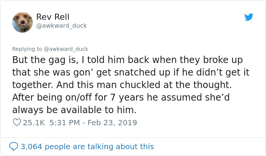Click the 25.1K like count
This screenshot has height=156, width=266.
[x=34, y=123]
